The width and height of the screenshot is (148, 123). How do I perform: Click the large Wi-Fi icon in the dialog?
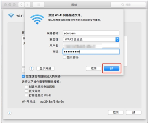tap(37, 19)
